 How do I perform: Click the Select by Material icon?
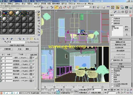[x=39, y=32]
